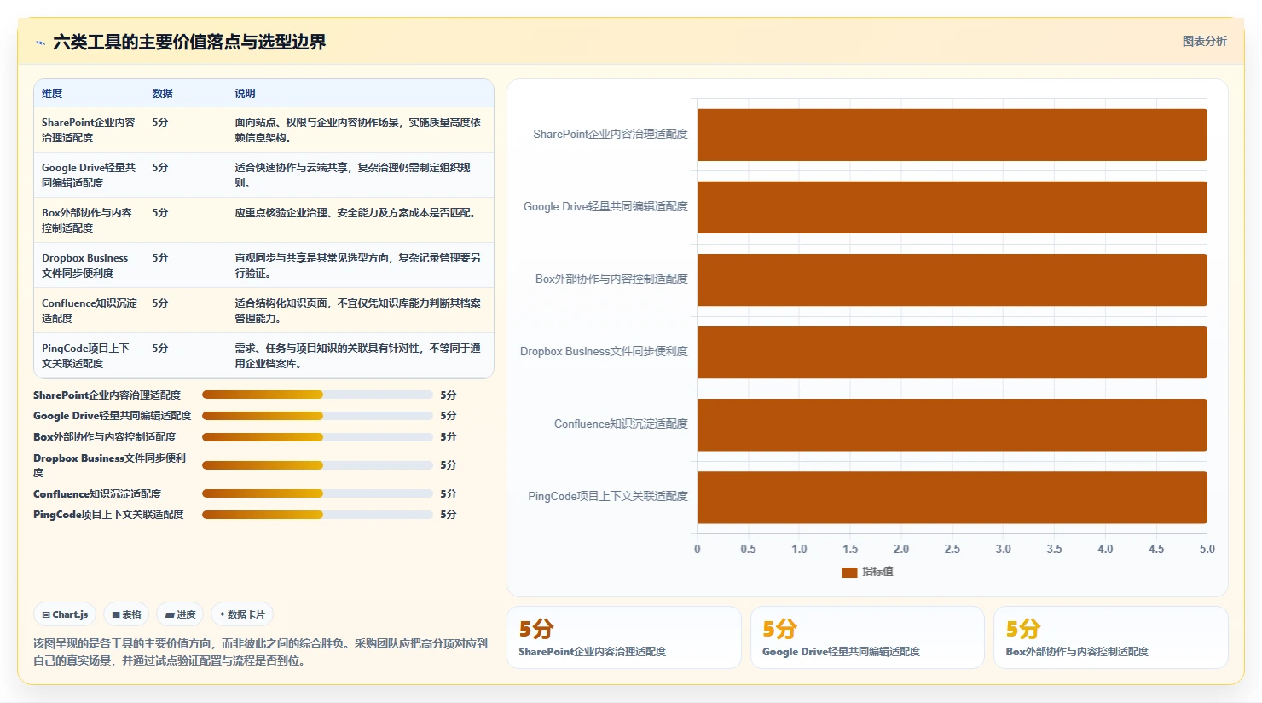1262x703 pixels.
Task: Click the Dropbox Business文件同步便利度 progress bar
Action: (317, 465)
